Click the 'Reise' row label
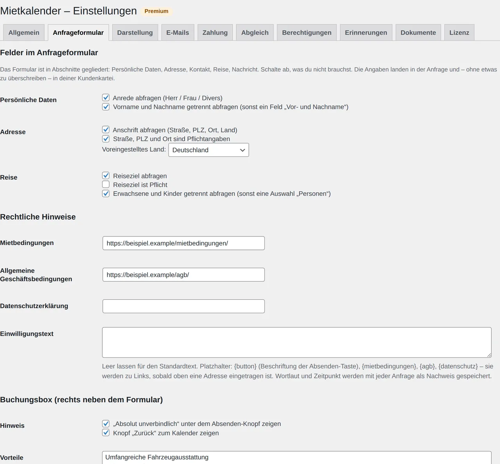 (x=9, y=177)
